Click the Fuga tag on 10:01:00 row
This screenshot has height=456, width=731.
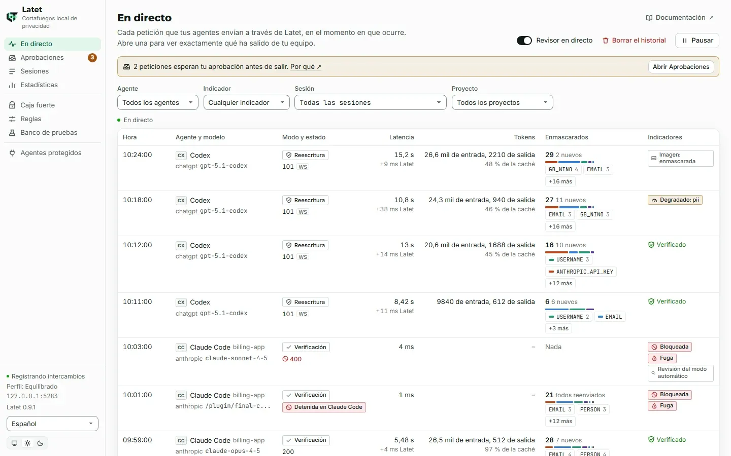662,406
